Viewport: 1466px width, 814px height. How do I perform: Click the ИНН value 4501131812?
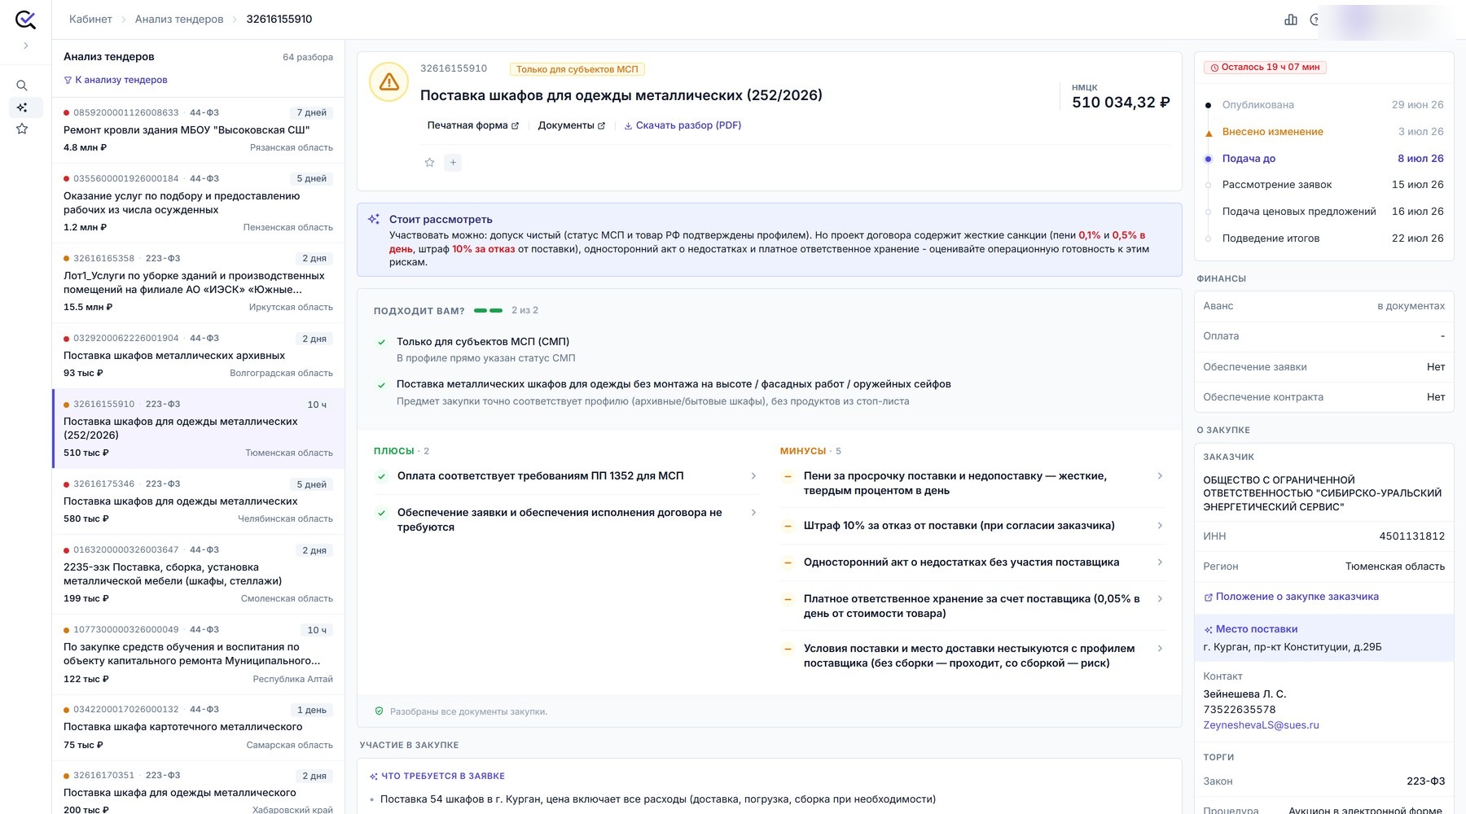pos(1412,536)
